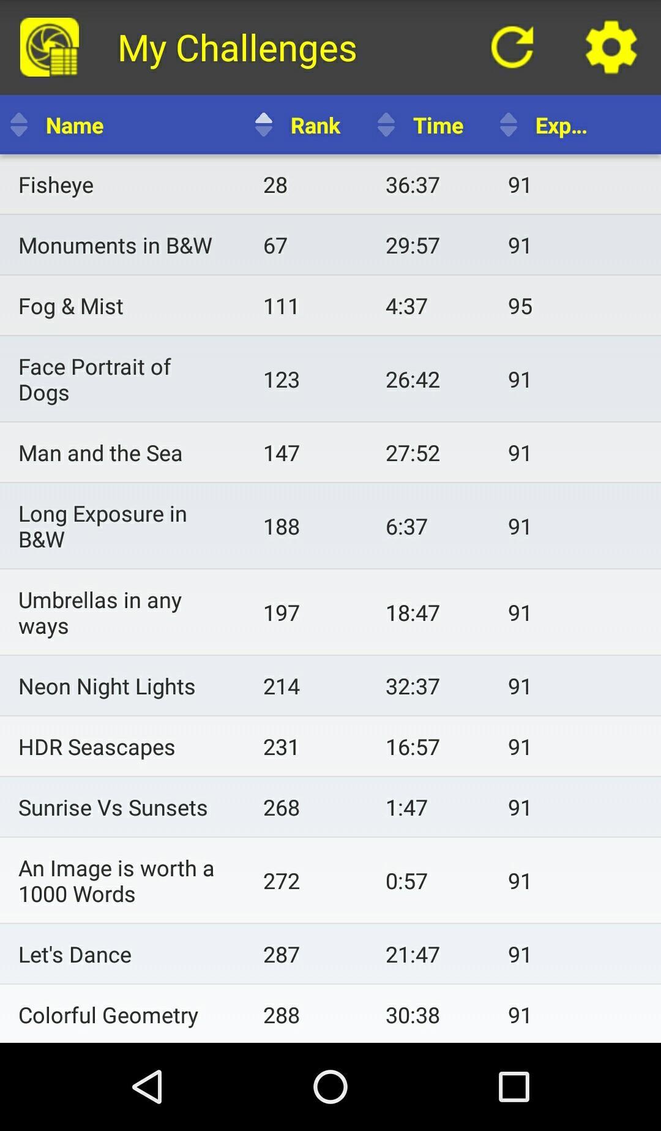The width and height of the screenshot is (661, 1131).
Task: Tap Android back navigation button
Action: 148,1087
